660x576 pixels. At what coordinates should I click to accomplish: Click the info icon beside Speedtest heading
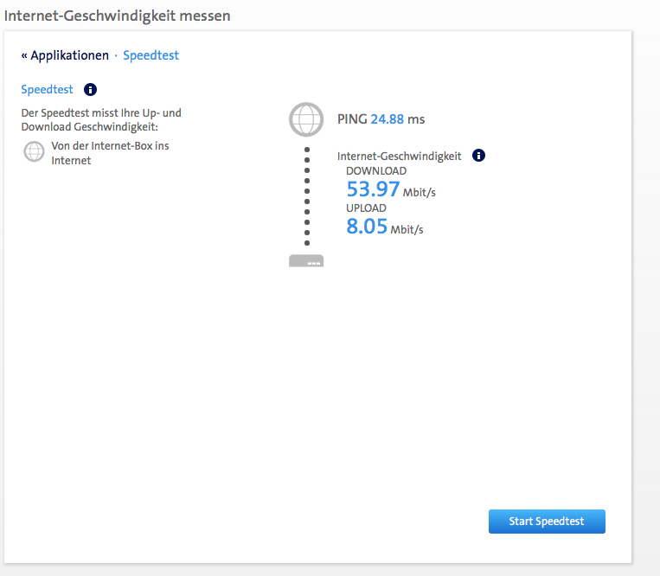tap(90, 90)
